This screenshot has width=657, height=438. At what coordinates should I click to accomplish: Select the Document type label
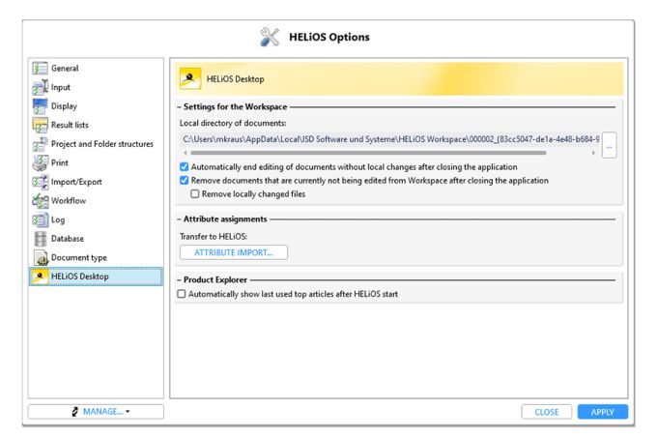[x=79, y=258]
